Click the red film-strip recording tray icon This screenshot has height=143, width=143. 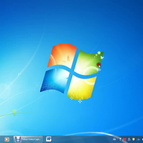point(125,139)
